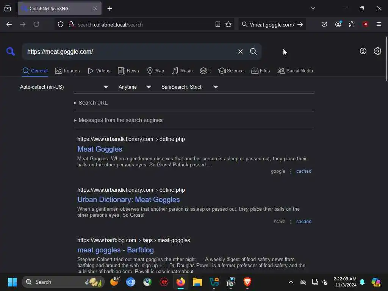The width and height of the screenshot is (388, 291).
Task: Go back with browser back arrow
Action: pos(9,25)
